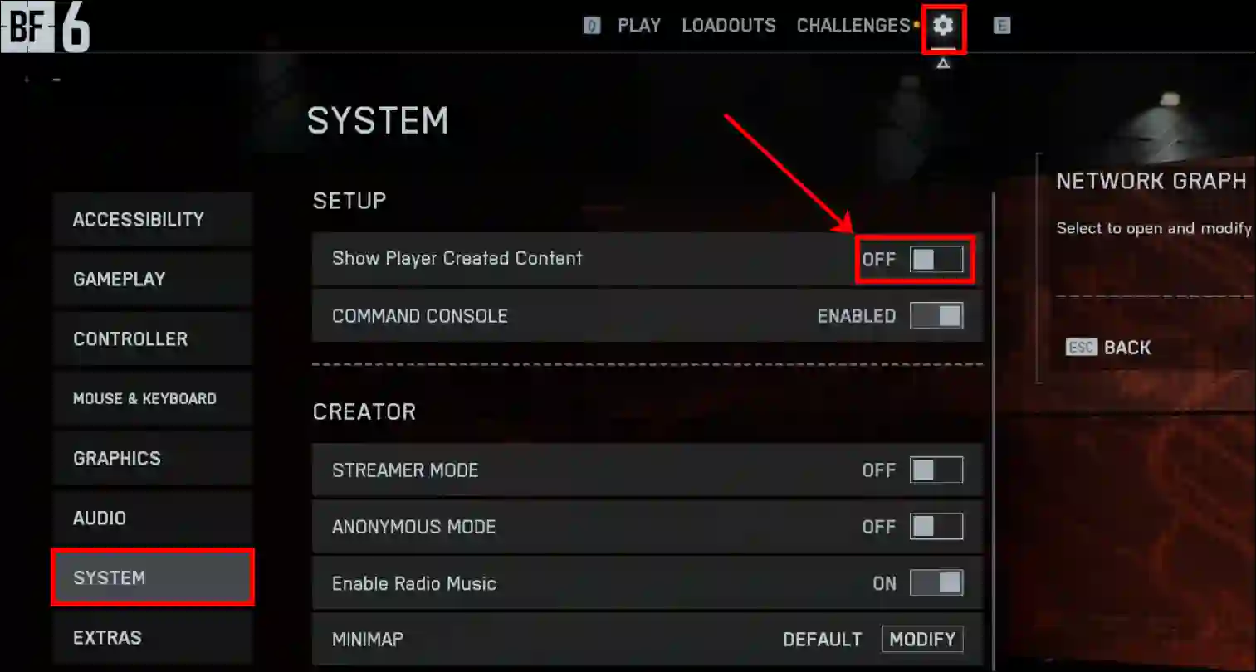Disable the Command Console toggle

936,315
